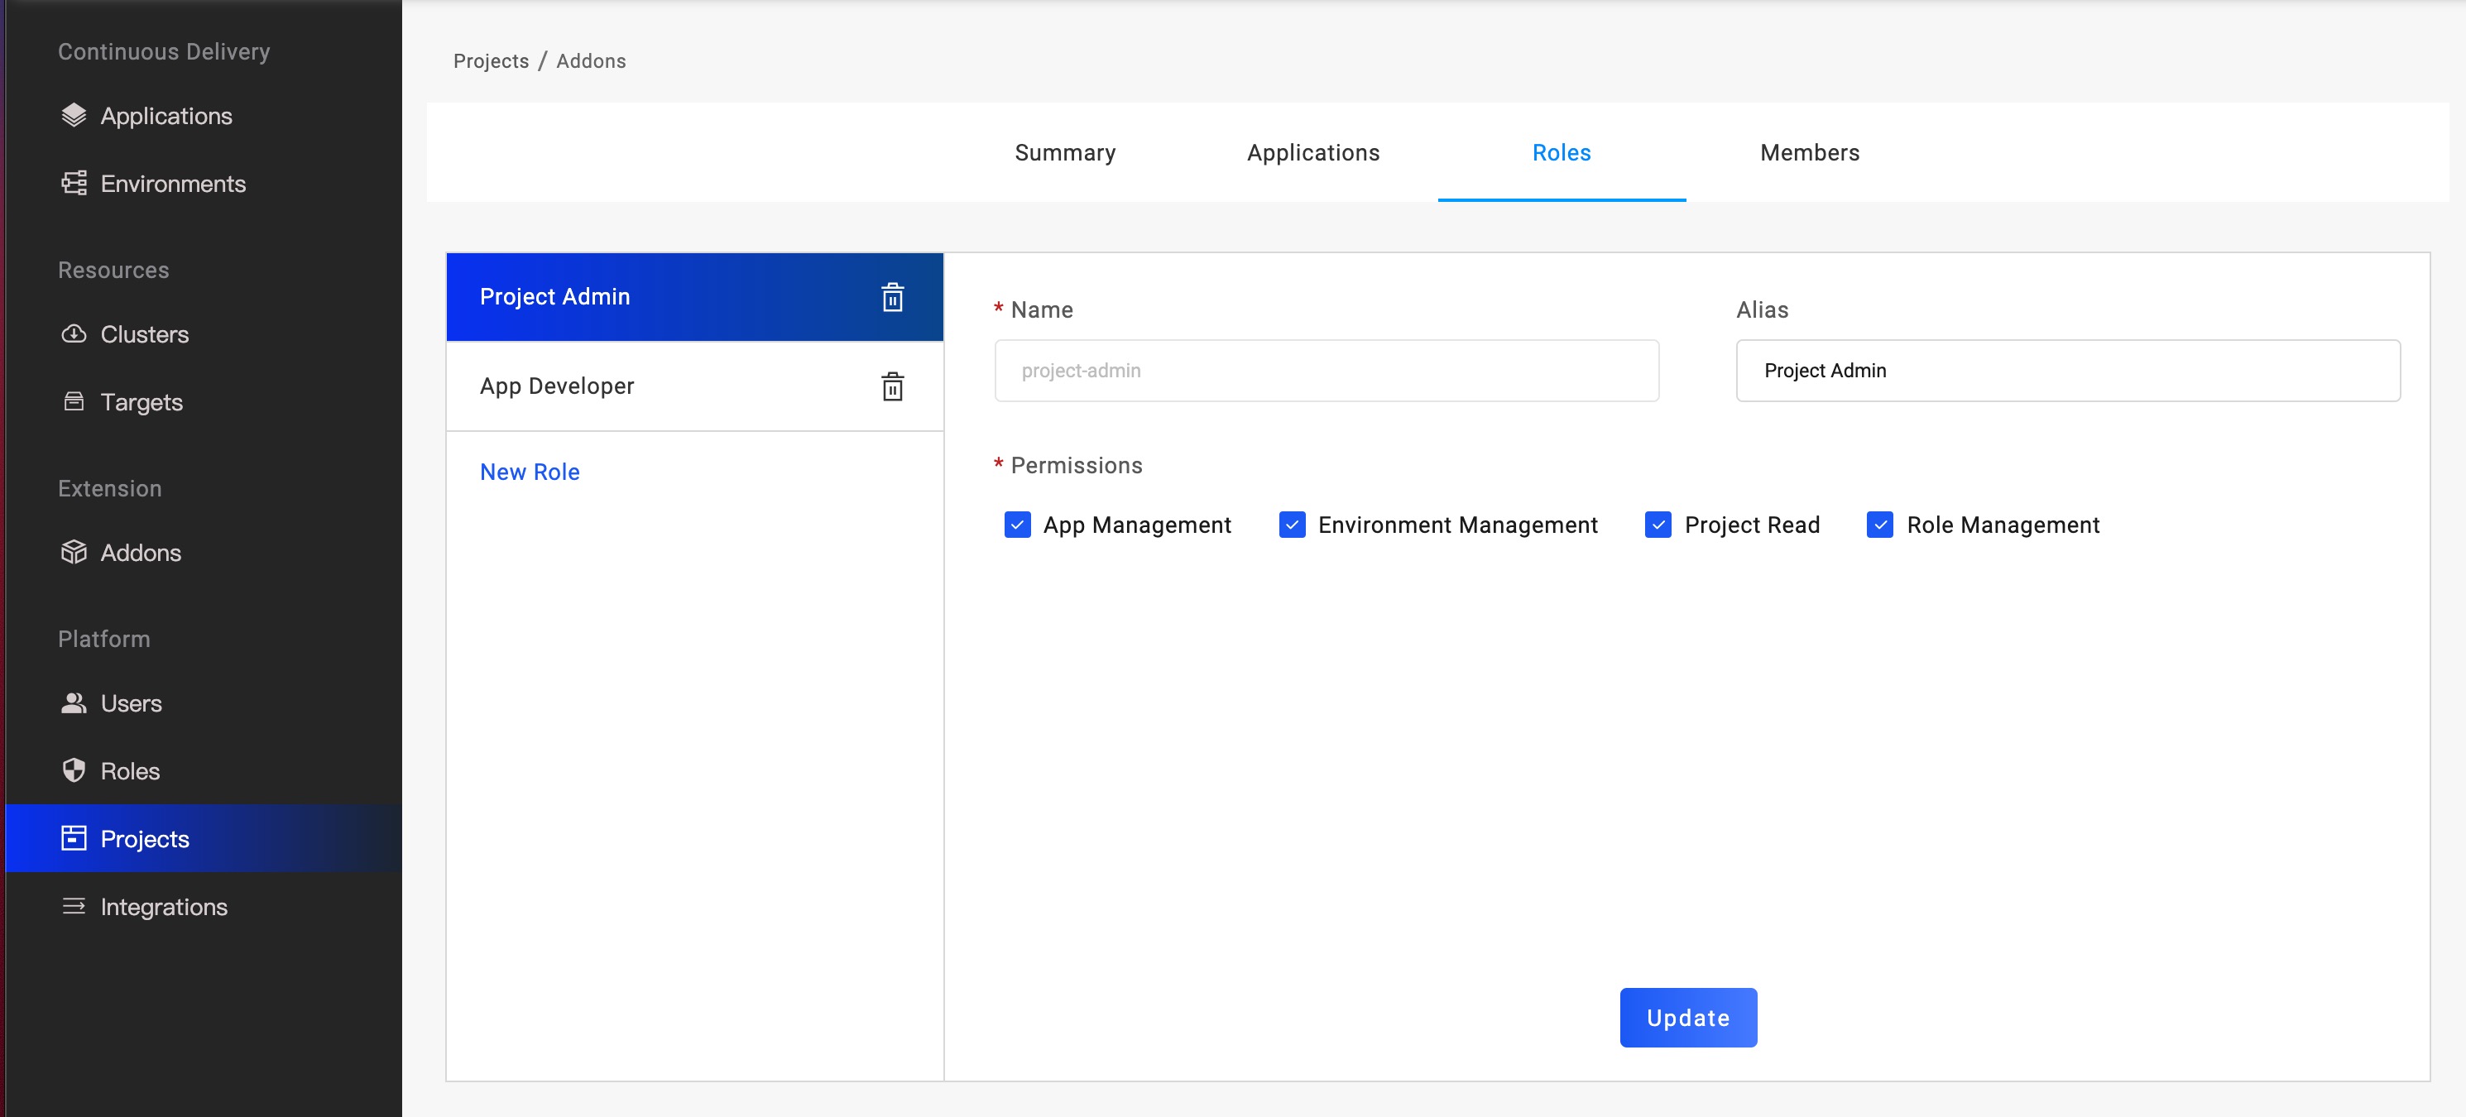Screen dimensions: 2466x1117
Task: Click the Environments icon in the sidebar
Action: [74, 184]
